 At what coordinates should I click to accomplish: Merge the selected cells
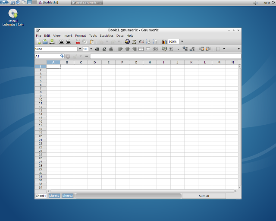pyautogui.click(x=148, y=49)
